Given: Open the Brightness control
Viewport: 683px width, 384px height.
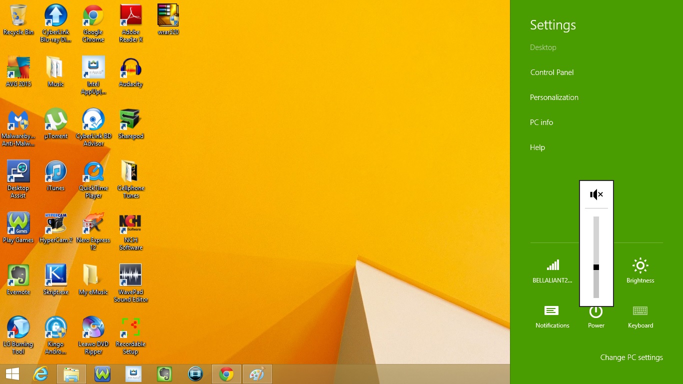Looking at the screenshot, I should (640, 271).
